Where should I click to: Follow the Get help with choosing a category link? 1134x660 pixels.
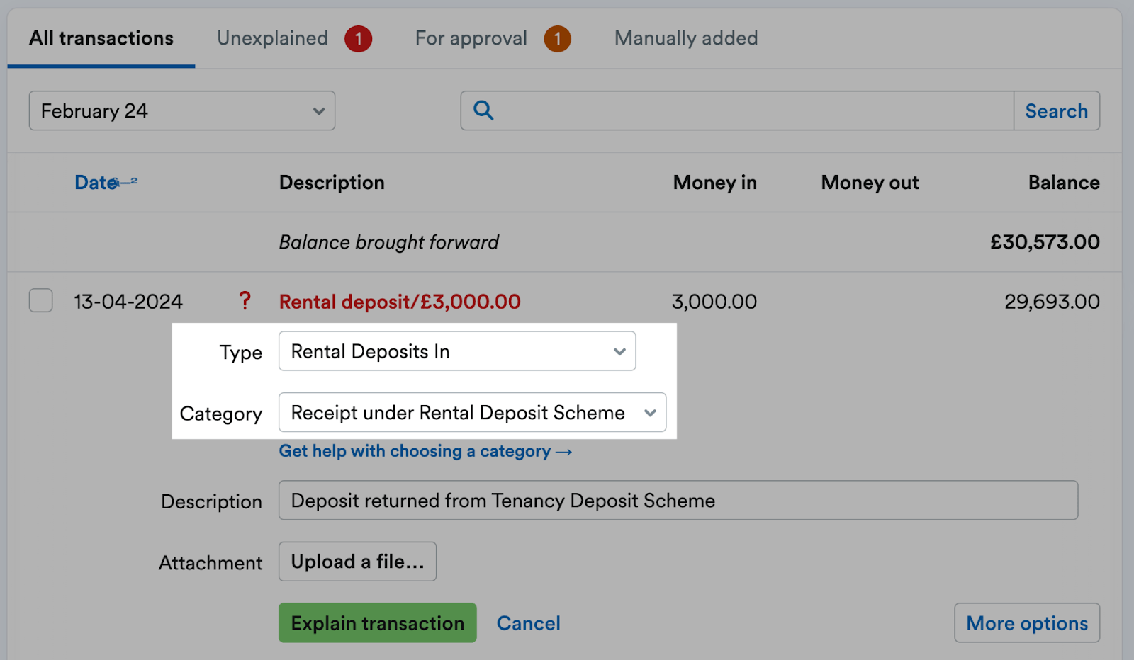pyautogui.click(x=425, y=451)
